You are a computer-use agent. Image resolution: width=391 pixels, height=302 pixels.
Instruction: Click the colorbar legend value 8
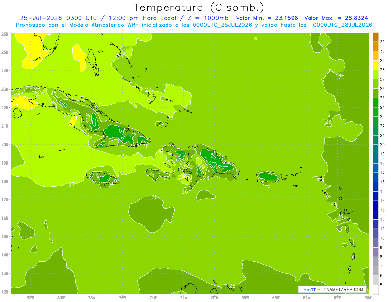[381, 256]
